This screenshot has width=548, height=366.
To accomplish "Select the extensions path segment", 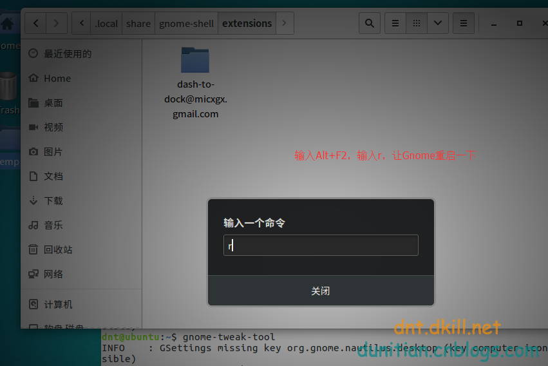I will [247, 23].
